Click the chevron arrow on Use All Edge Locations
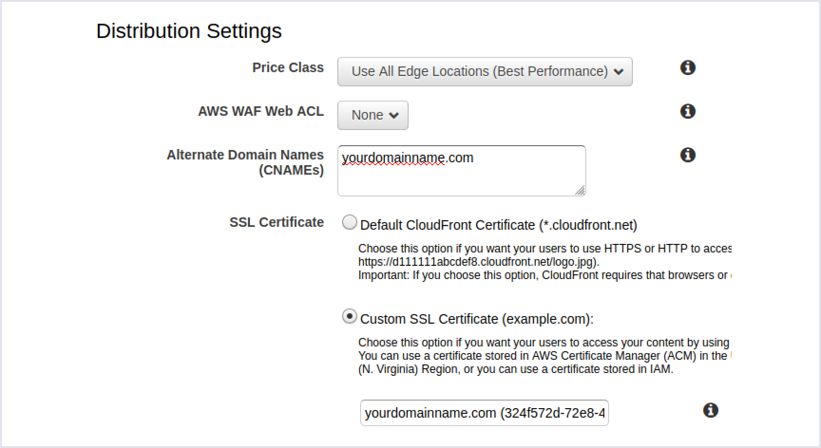 click(x=618, y=72)
